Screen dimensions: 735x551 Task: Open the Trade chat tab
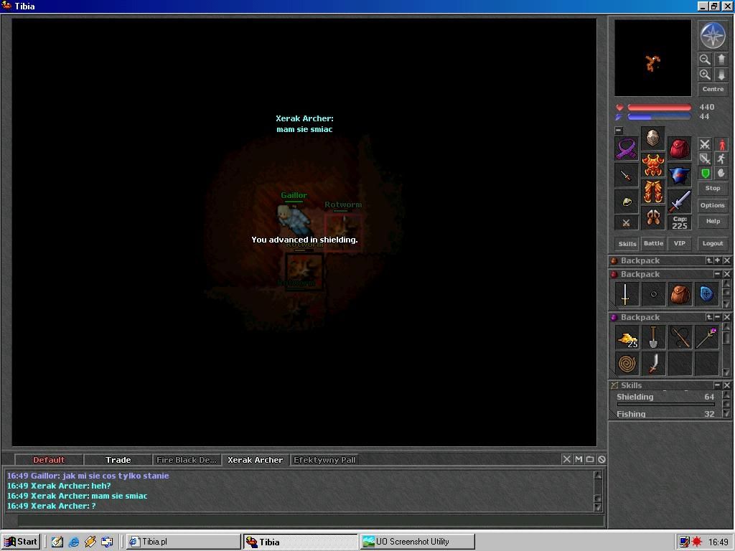pos(118,460)
